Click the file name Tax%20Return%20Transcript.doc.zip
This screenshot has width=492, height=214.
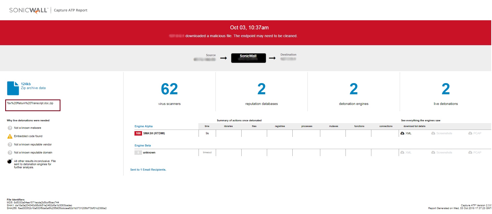pyautogui.click(x=30, y=103)
